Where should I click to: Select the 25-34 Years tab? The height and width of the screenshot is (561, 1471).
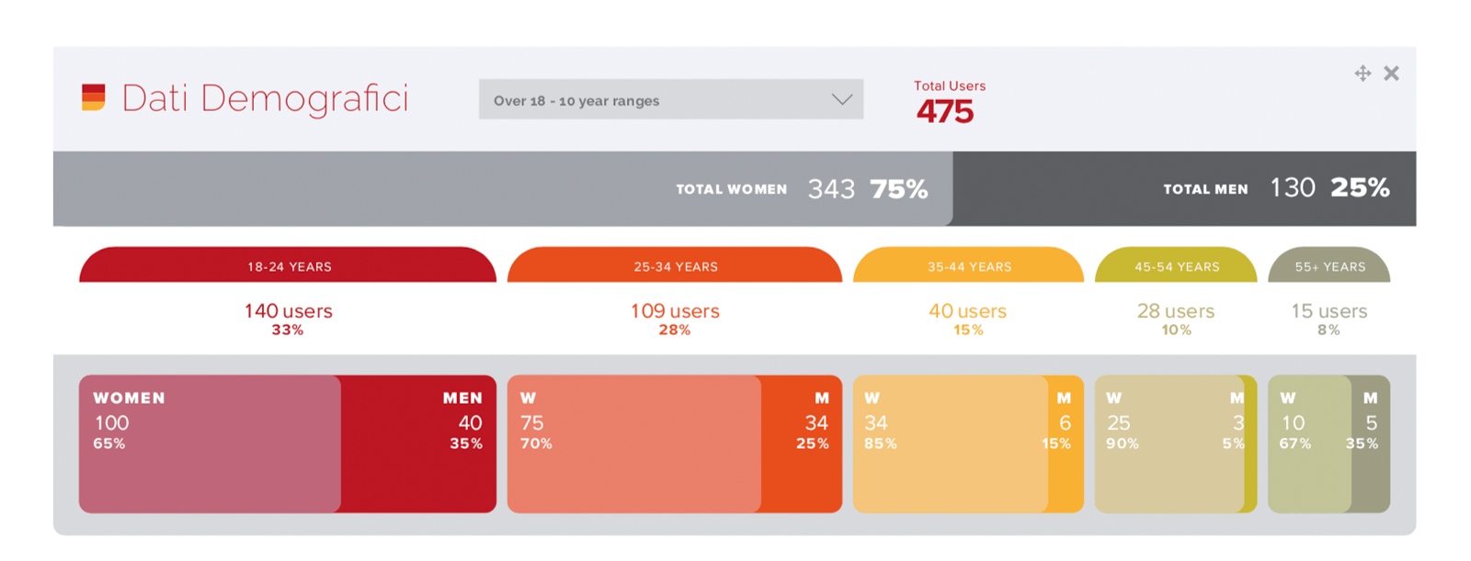click(x=675, y=265)
